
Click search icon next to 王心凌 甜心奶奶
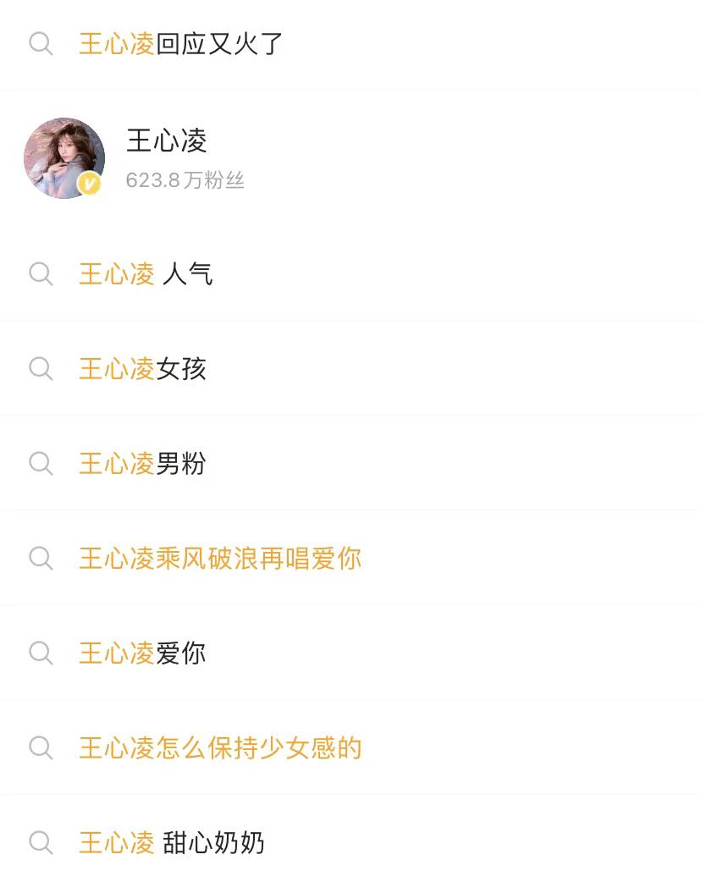[x=41, y=842]
